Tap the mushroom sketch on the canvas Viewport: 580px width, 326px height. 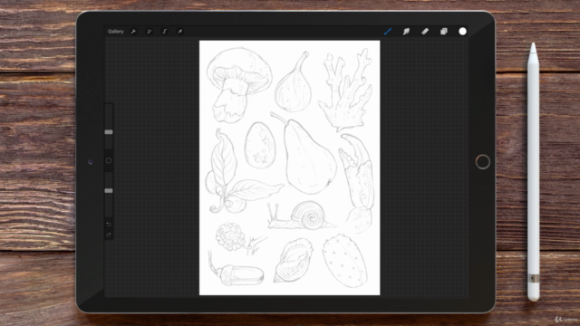[x=238, y=84]
